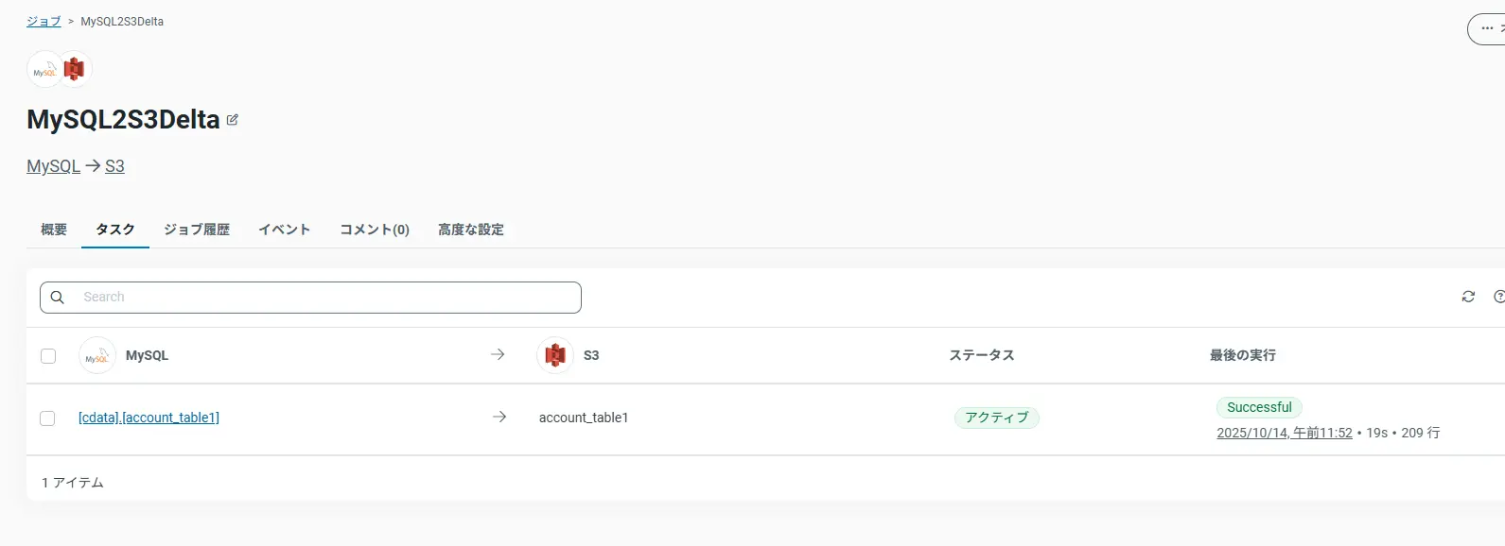Click the S3 icon in table header
Viewport: 1505px width, 546px height.
coord(555,355)
